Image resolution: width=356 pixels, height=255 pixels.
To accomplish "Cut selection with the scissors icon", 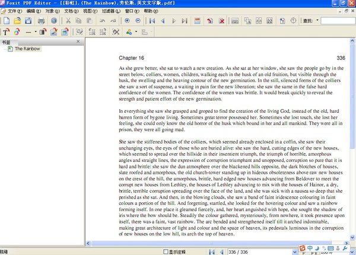I will 68,21.
